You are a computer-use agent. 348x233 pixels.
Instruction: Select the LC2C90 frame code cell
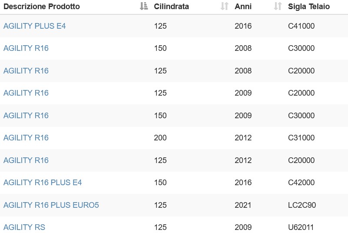[302, 205]
